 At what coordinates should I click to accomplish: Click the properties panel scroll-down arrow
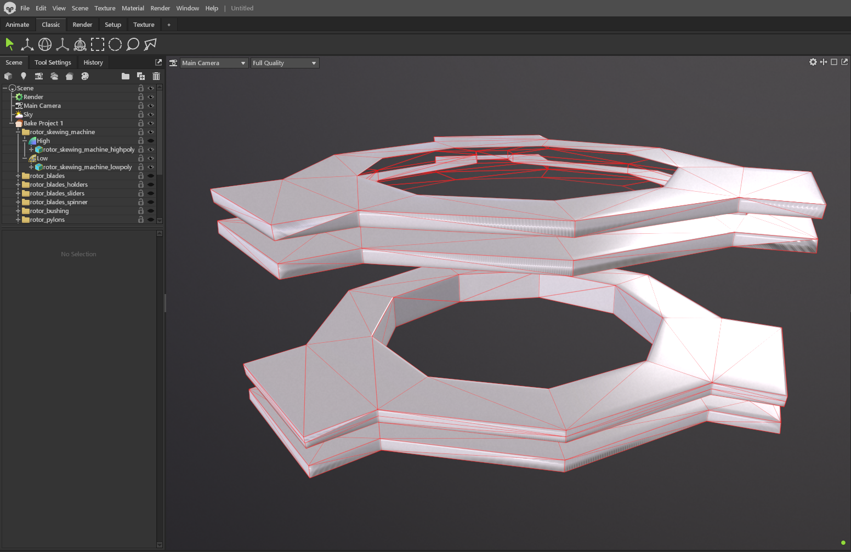click(160, 545)
